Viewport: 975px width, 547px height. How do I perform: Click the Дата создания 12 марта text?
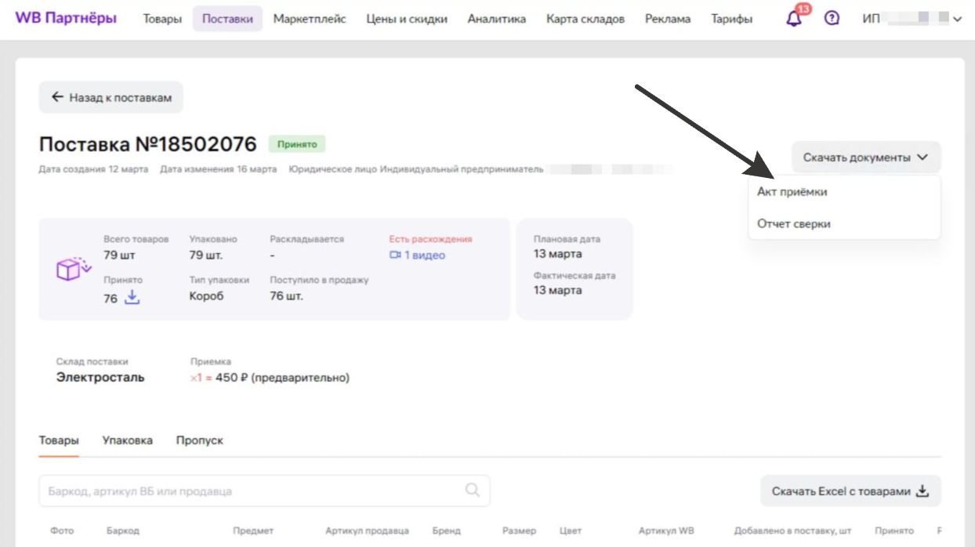point(93,169)
